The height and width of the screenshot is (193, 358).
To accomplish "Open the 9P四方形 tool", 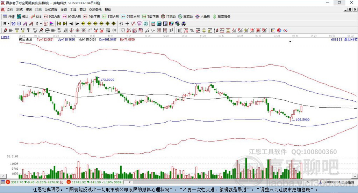I will coord(72,17).
